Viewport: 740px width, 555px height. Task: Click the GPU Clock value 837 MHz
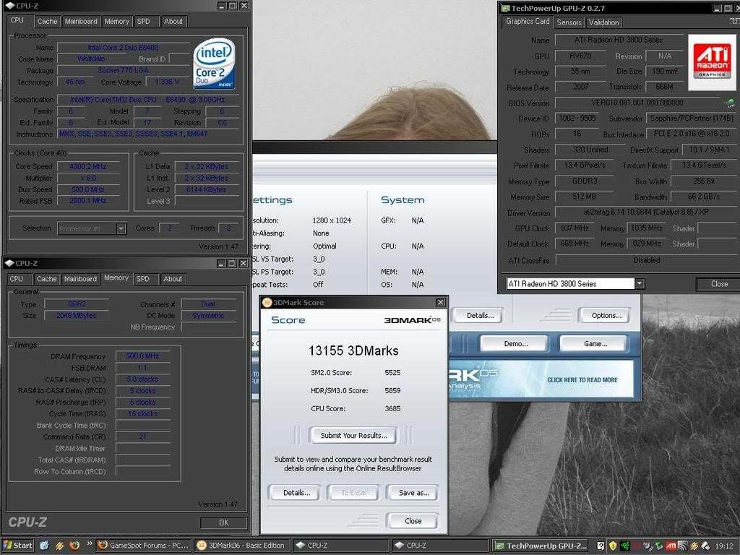[575, 228]
